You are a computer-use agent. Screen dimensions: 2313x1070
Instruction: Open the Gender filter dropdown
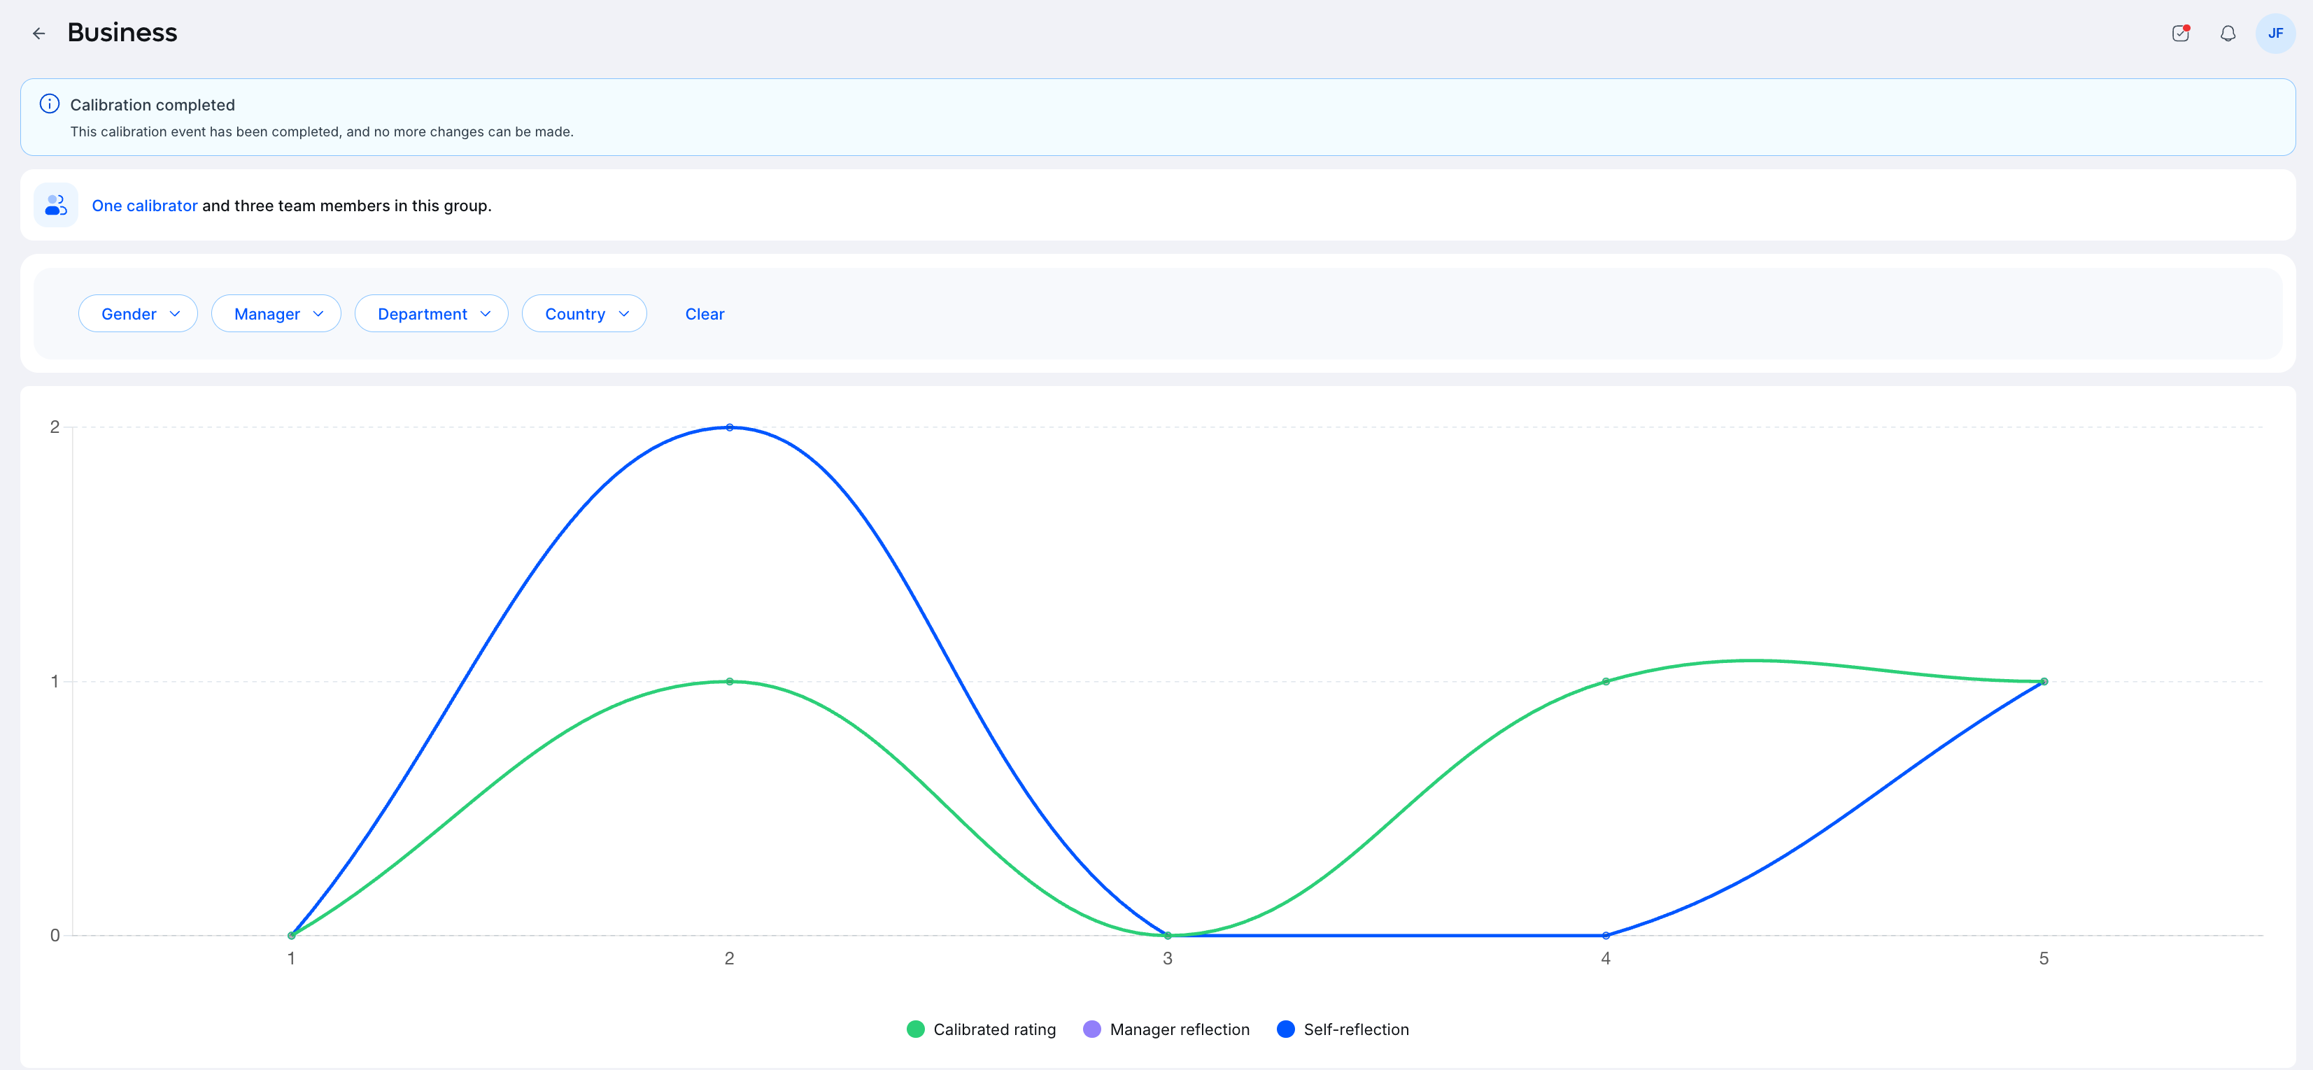pos(139,313)
